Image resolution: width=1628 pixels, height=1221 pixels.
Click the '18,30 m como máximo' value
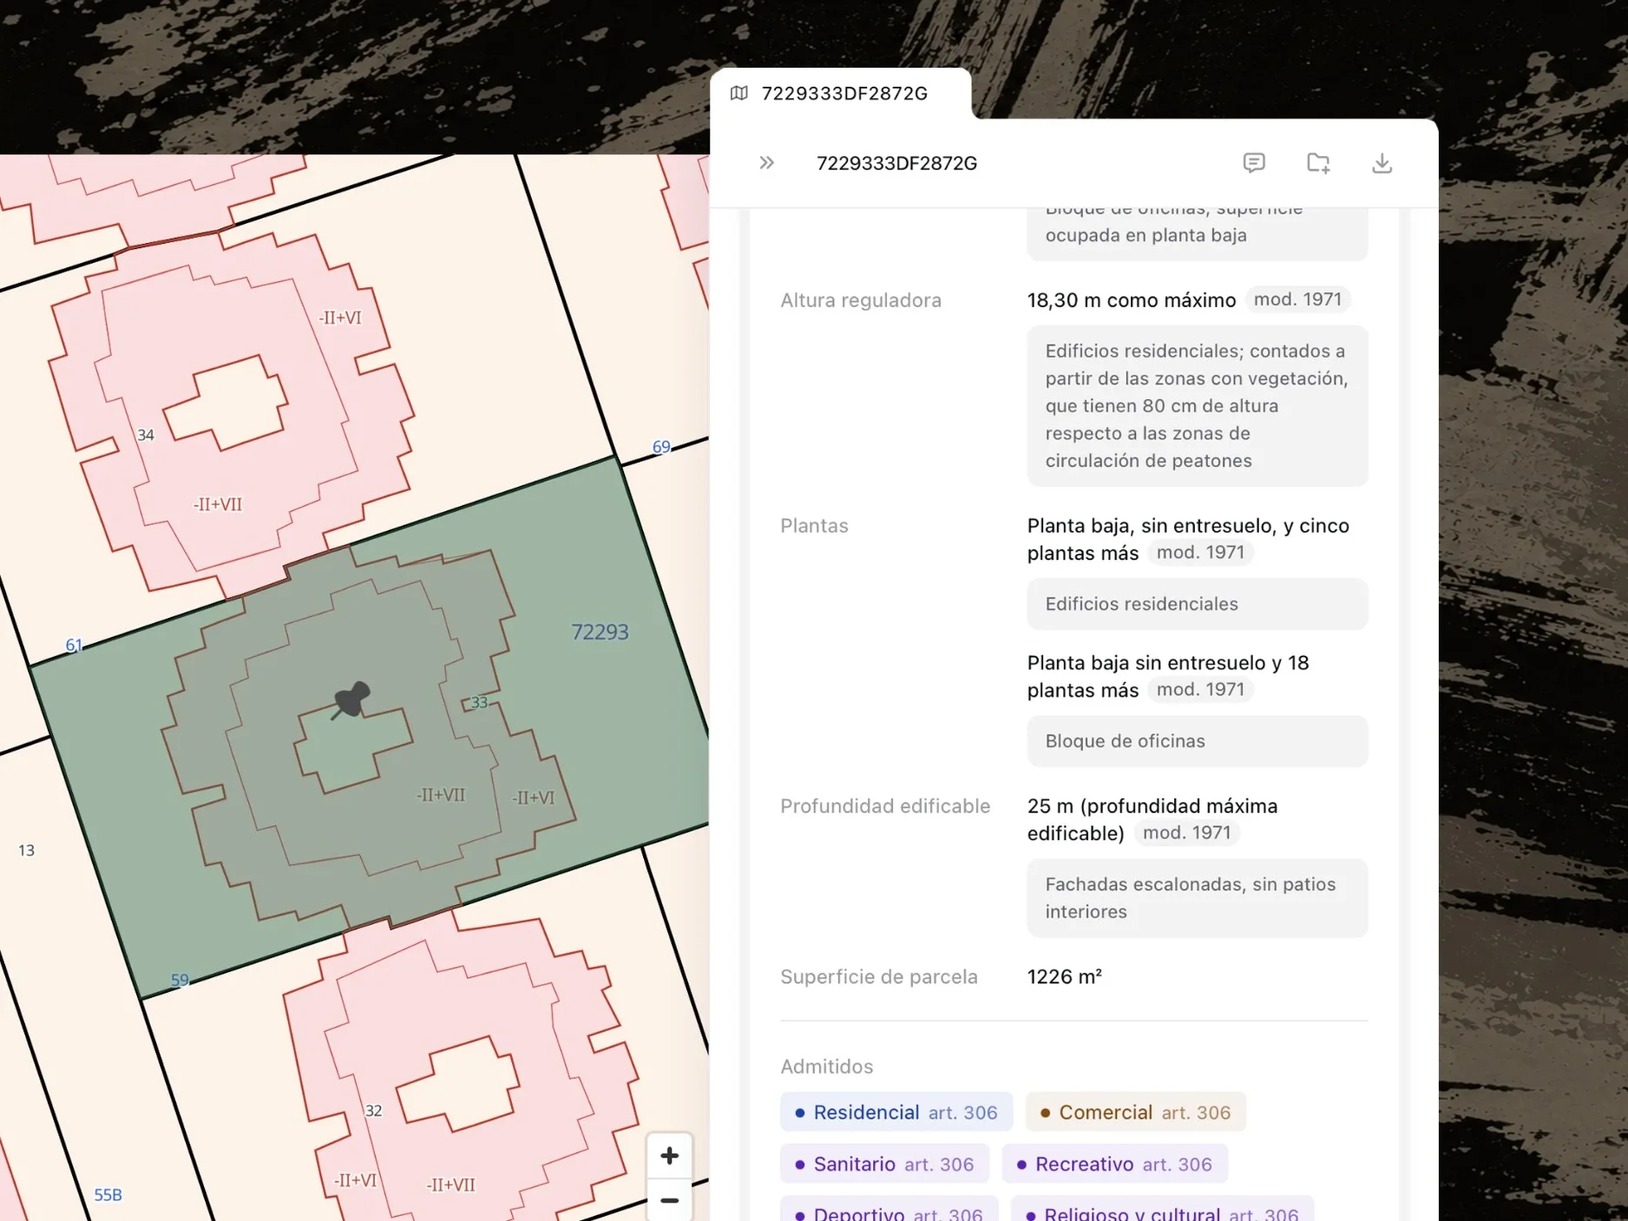pos(1131,300)
